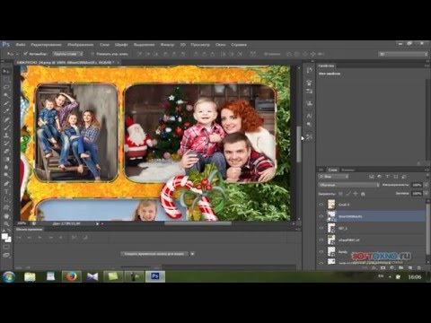Select the Zoom magnifier tool
The width and height of the screenshot is (431, 323).
tap(6, 223)
